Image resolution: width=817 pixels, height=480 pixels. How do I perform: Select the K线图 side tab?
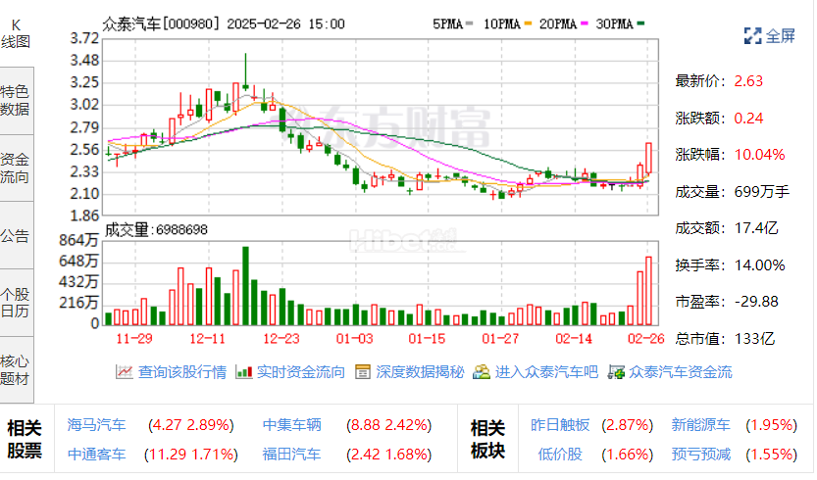(16, 33)
